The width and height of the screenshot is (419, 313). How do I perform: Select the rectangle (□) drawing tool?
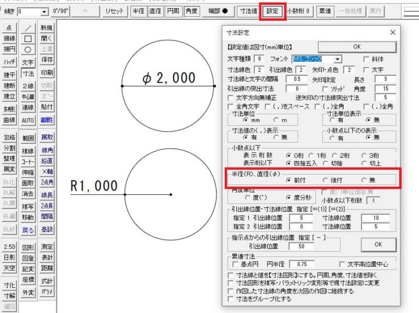[28, 38]
